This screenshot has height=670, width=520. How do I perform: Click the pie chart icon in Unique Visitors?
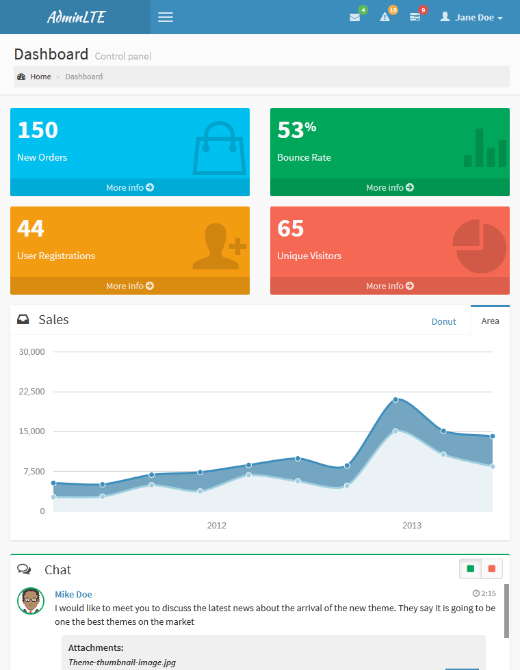(480, 247)
